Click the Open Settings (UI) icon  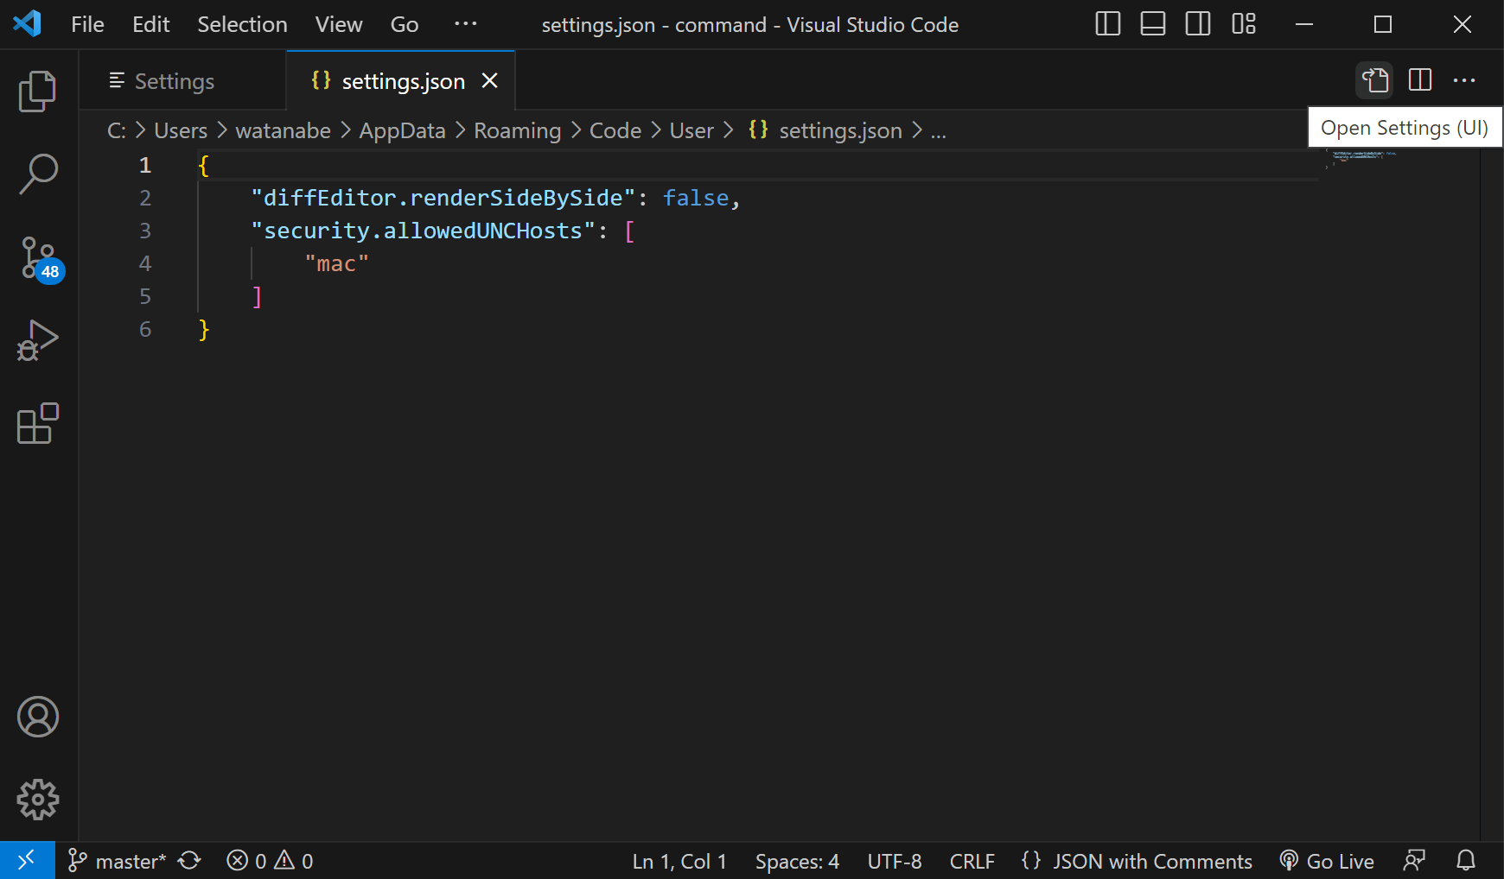1375,81
